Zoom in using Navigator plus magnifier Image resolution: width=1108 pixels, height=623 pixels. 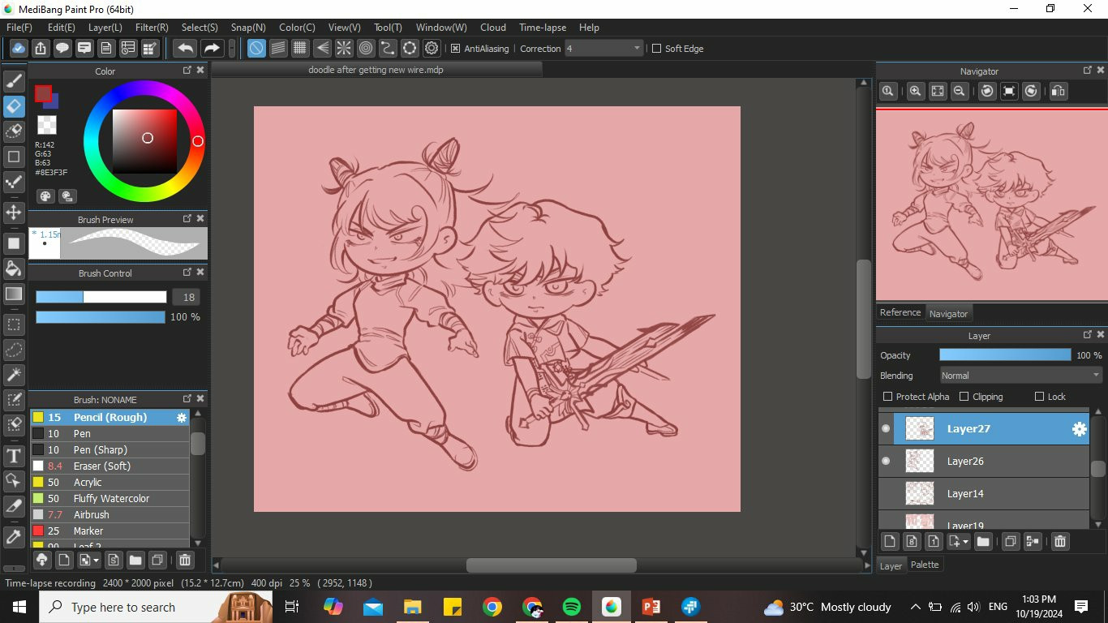click(916, 91)
